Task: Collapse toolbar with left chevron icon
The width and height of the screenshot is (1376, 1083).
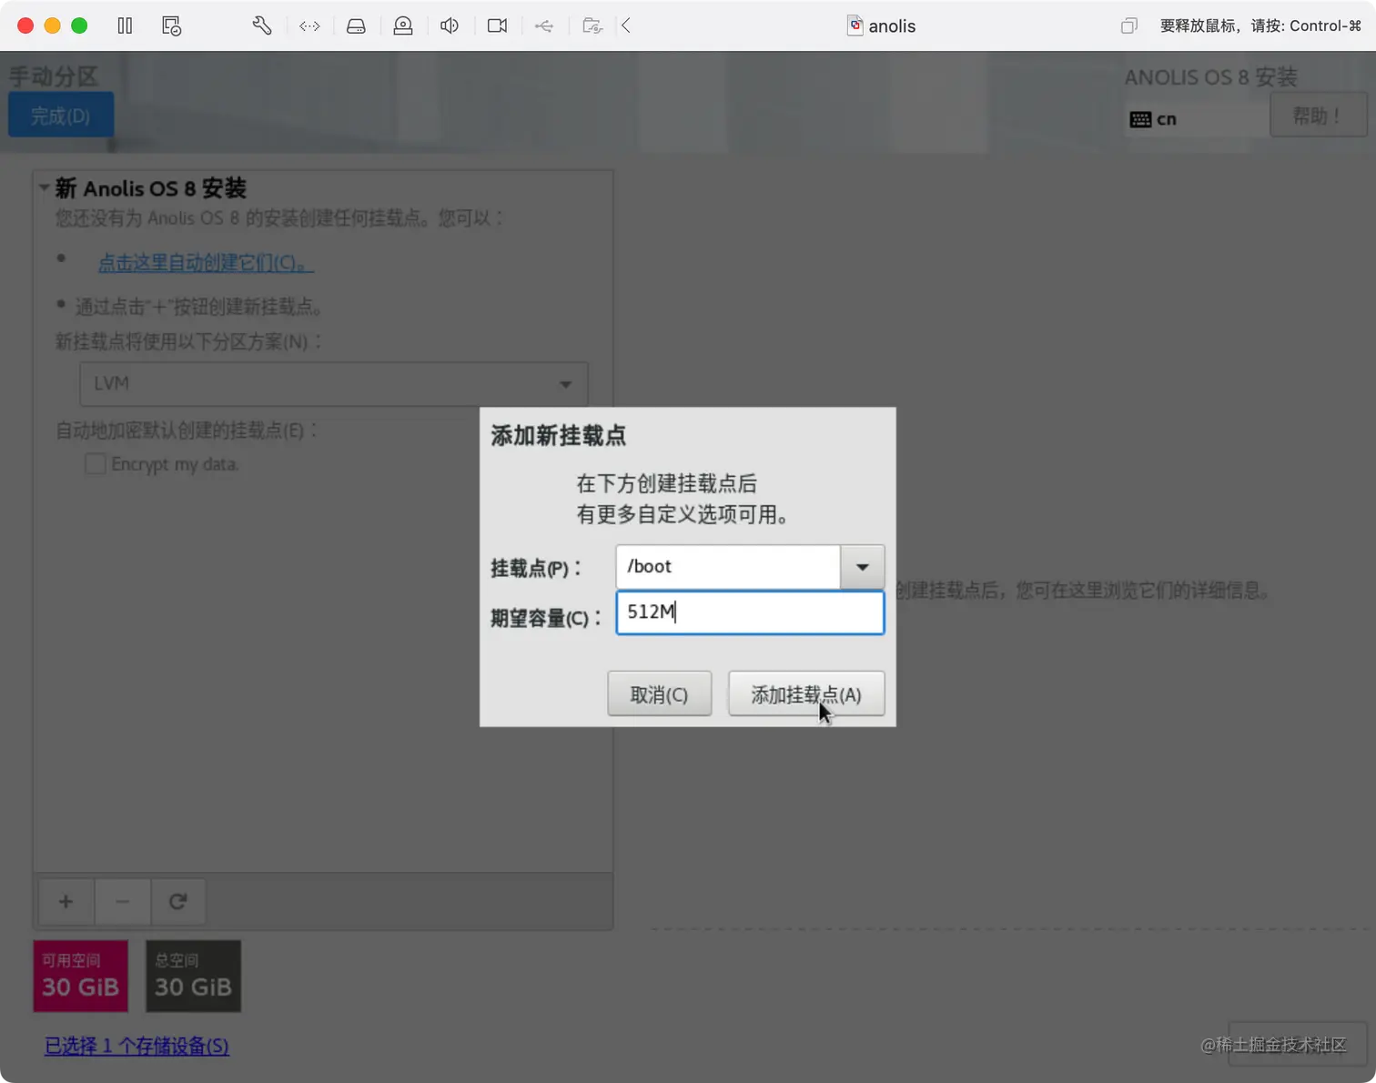Action: coord(626,25)
